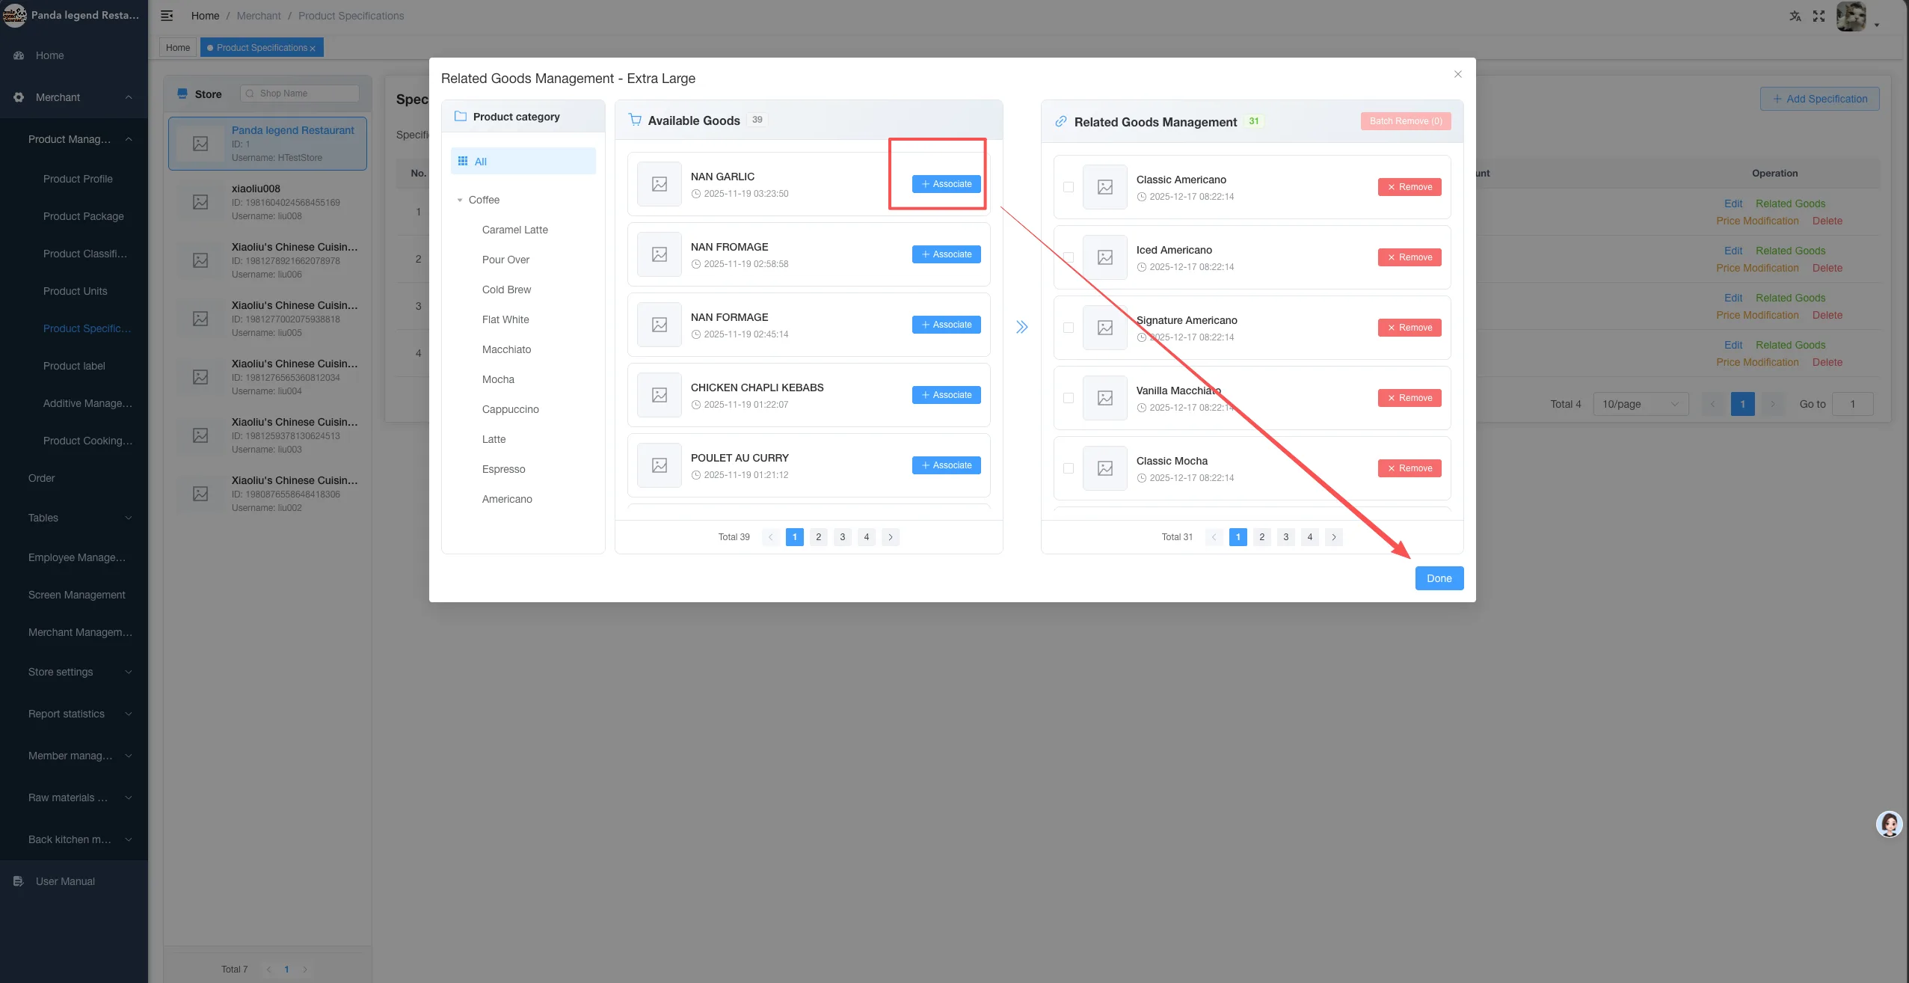The width and height of the screenshot is (1909, 983).
Task: Open Product Package in sidebar
Action: (83, 216)
